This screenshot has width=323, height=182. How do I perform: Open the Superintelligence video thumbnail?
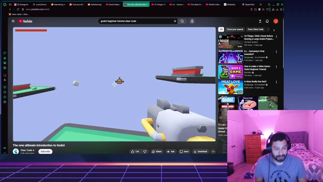pos(230,57)
